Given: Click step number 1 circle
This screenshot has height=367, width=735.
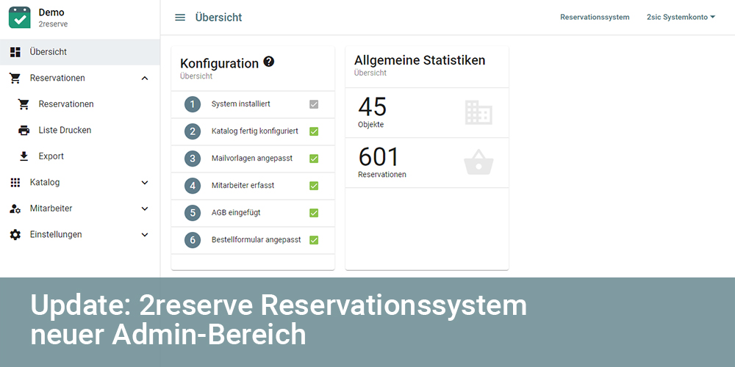Looking at the screenshot, I should point(193,104).
